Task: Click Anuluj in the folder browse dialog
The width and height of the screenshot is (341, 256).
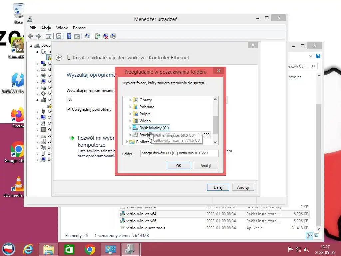Action: pos(206,166)
